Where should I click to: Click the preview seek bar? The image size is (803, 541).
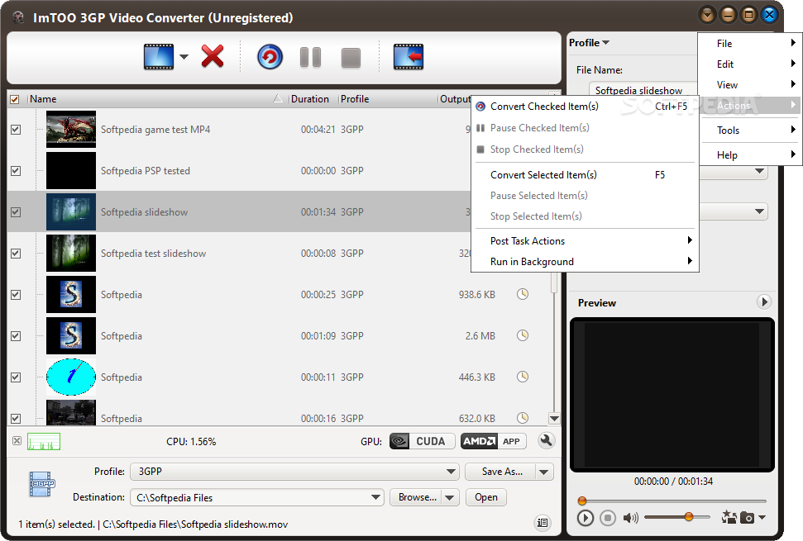pos(672,501)
